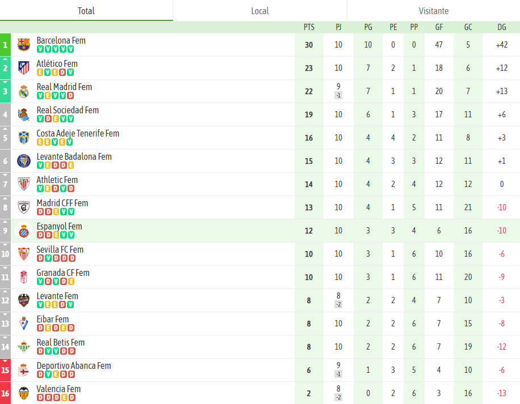Select the Atlético Fem team logo
Image resolution: width=520 pixels, height=404 pixels.
click(x=23, y=67)
